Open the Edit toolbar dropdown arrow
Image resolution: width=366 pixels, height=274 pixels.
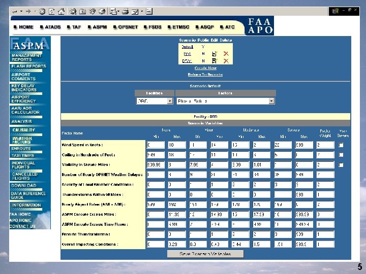pyautogui.click(x=142, y=11)
